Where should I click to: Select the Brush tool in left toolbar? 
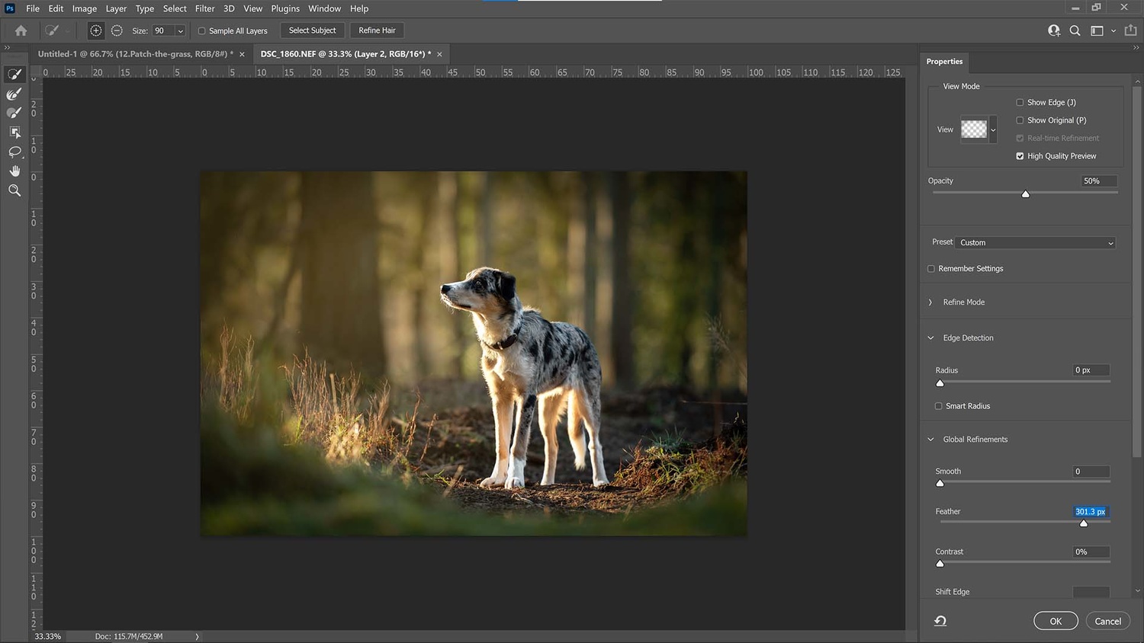tap(14, 113)
